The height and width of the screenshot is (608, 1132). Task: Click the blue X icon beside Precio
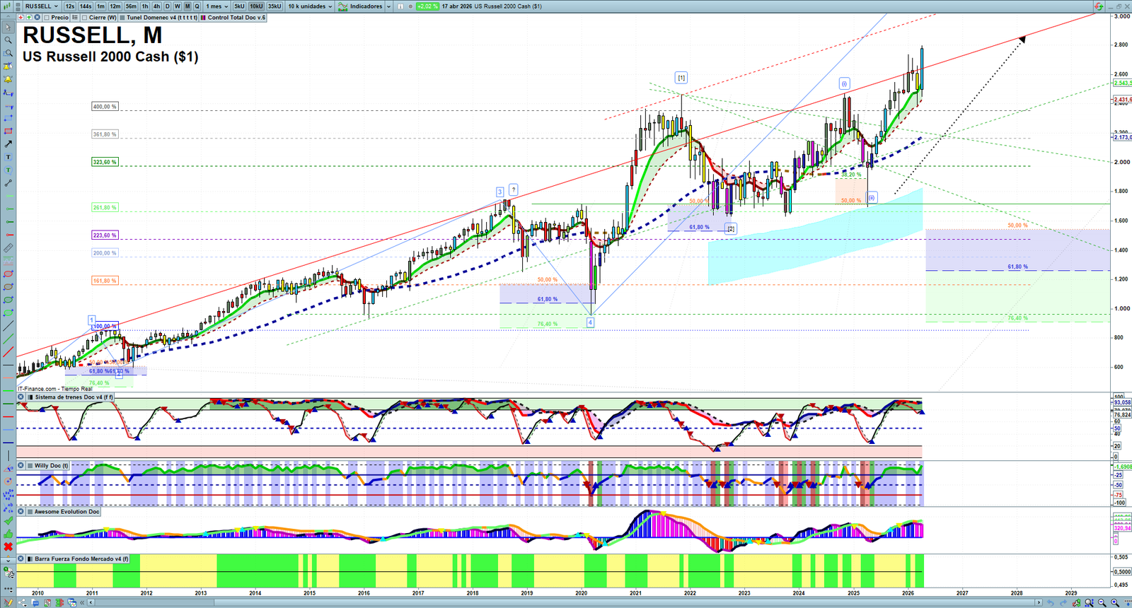(37, 18)
